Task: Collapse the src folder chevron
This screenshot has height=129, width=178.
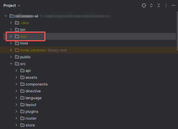Action: (11, 64)
